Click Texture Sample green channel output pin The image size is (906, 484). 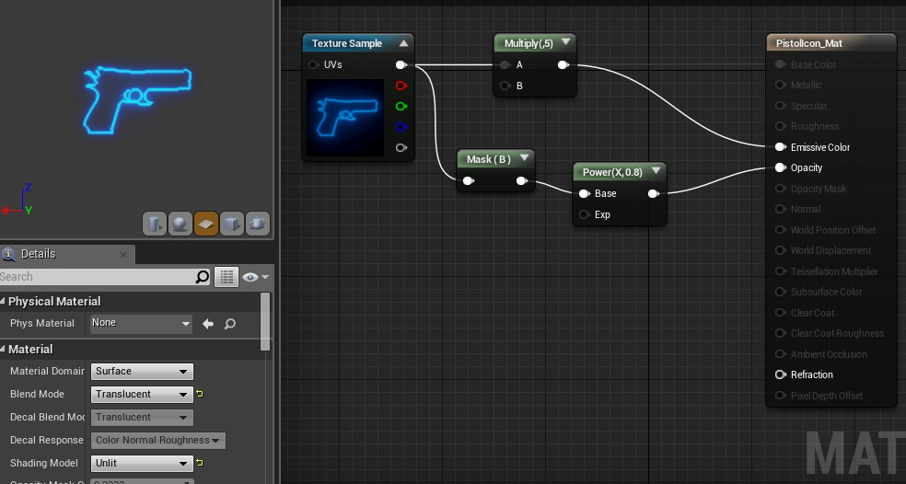pos(401,106)
